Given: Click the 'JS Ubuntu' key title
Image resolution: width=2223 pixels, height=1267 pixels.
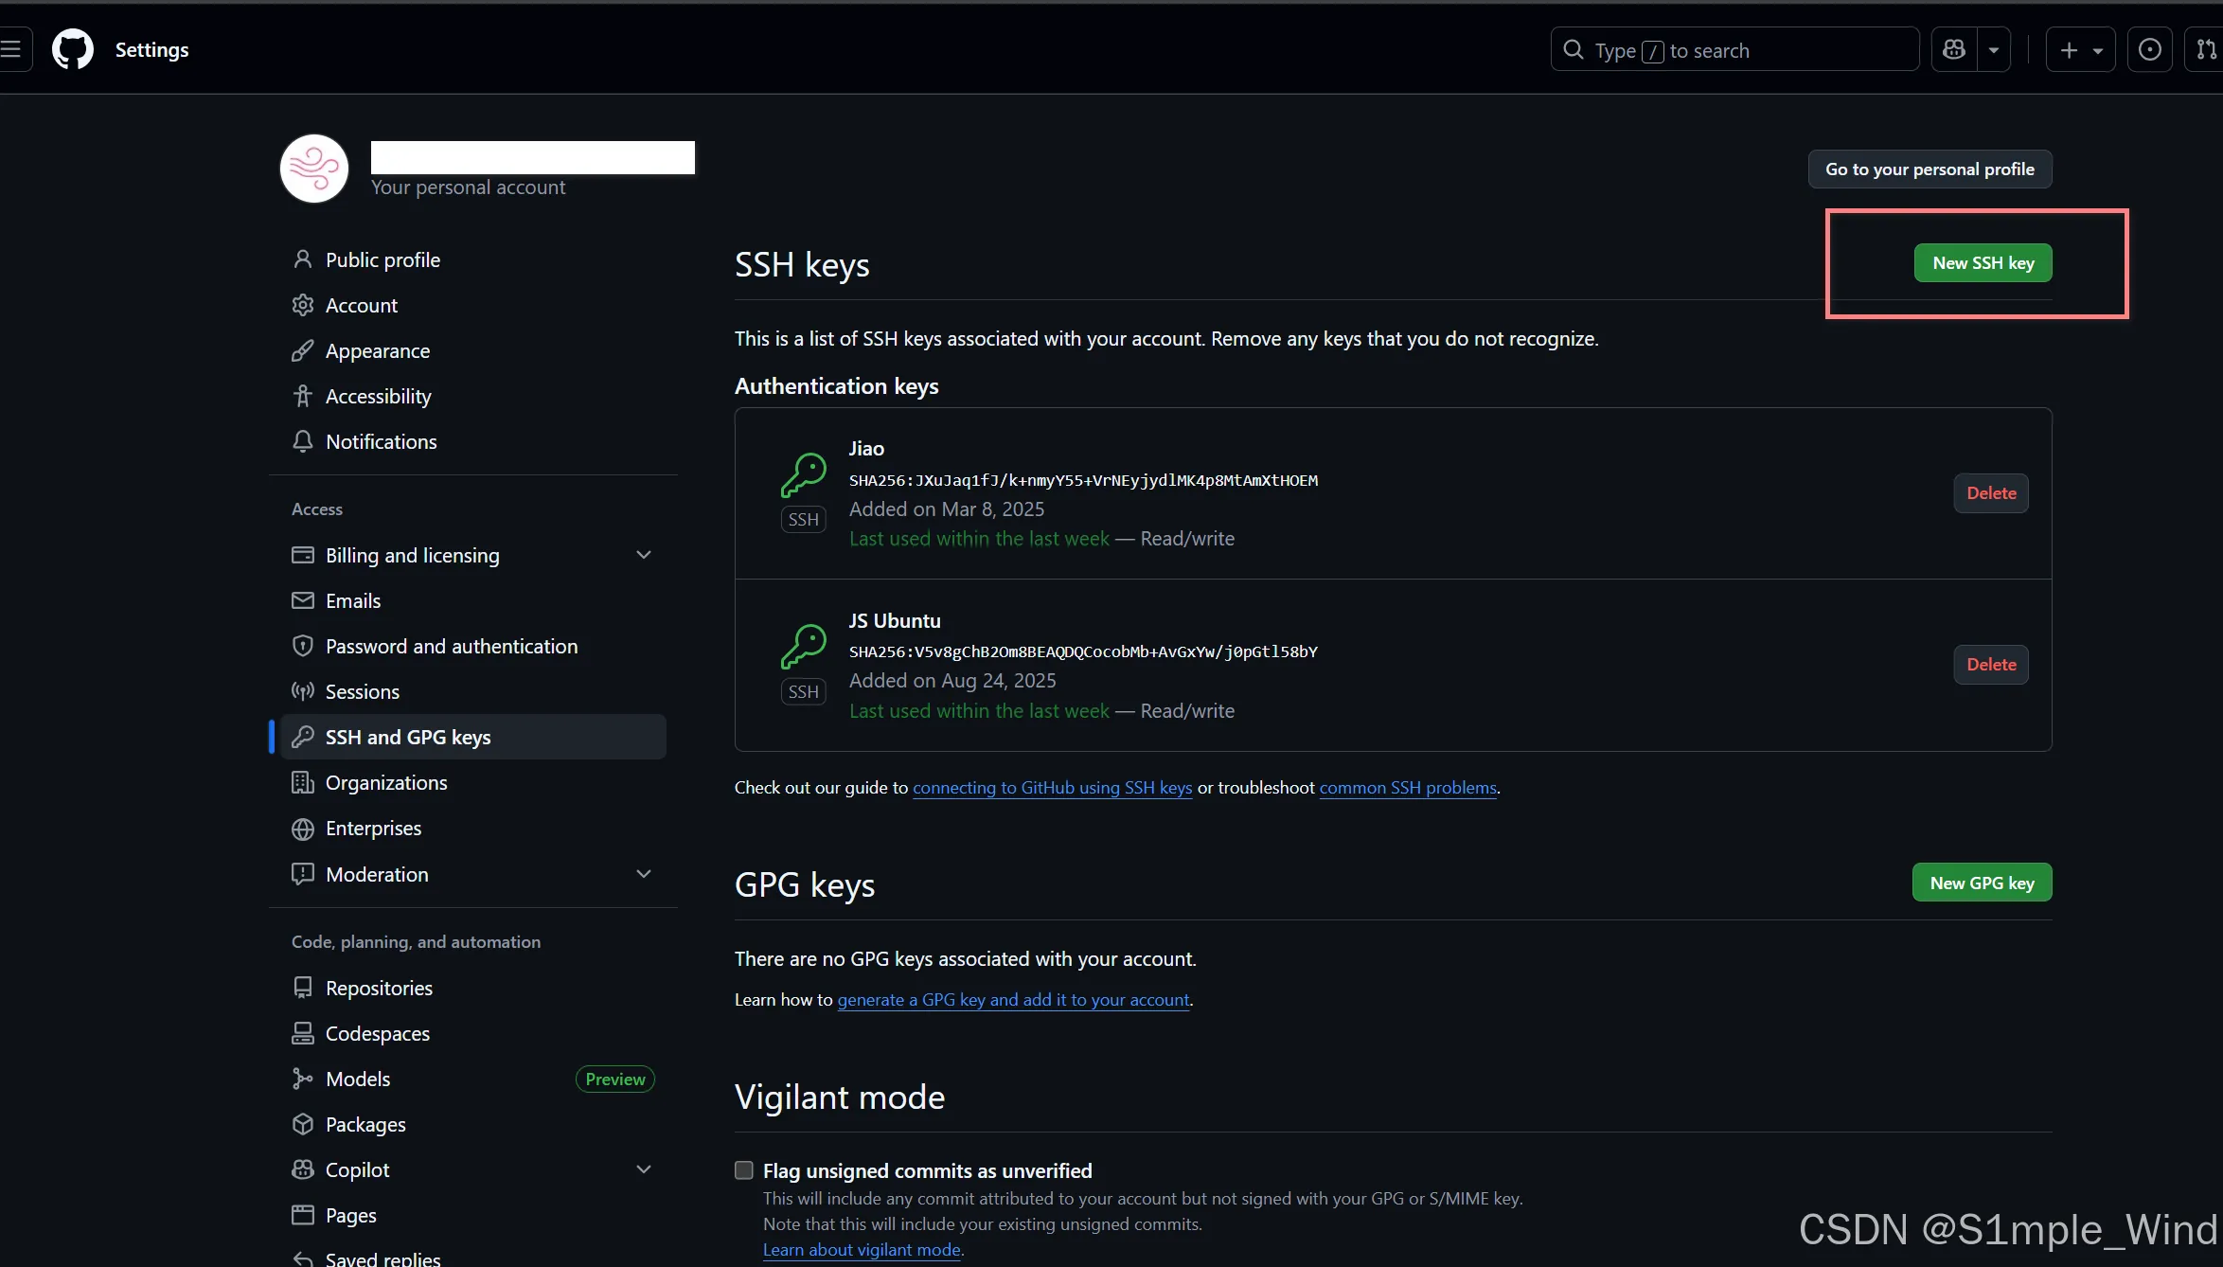Looking at the screenshot, I should point(895,621).
